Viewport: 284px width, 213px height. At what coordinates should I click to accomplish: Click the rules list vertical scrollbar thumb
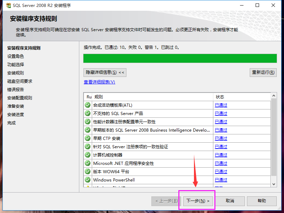(x=274, y=137)
